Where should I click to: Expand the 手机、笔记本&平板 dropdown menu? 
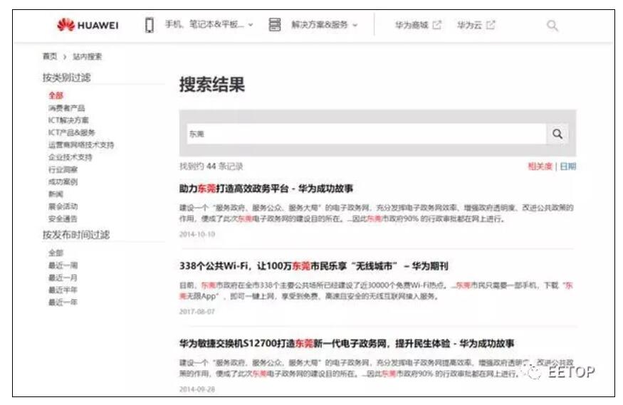pos(209,25)
